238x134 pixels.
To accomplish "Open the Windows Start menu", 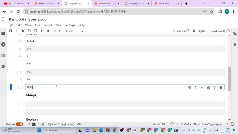I will 39,130.
